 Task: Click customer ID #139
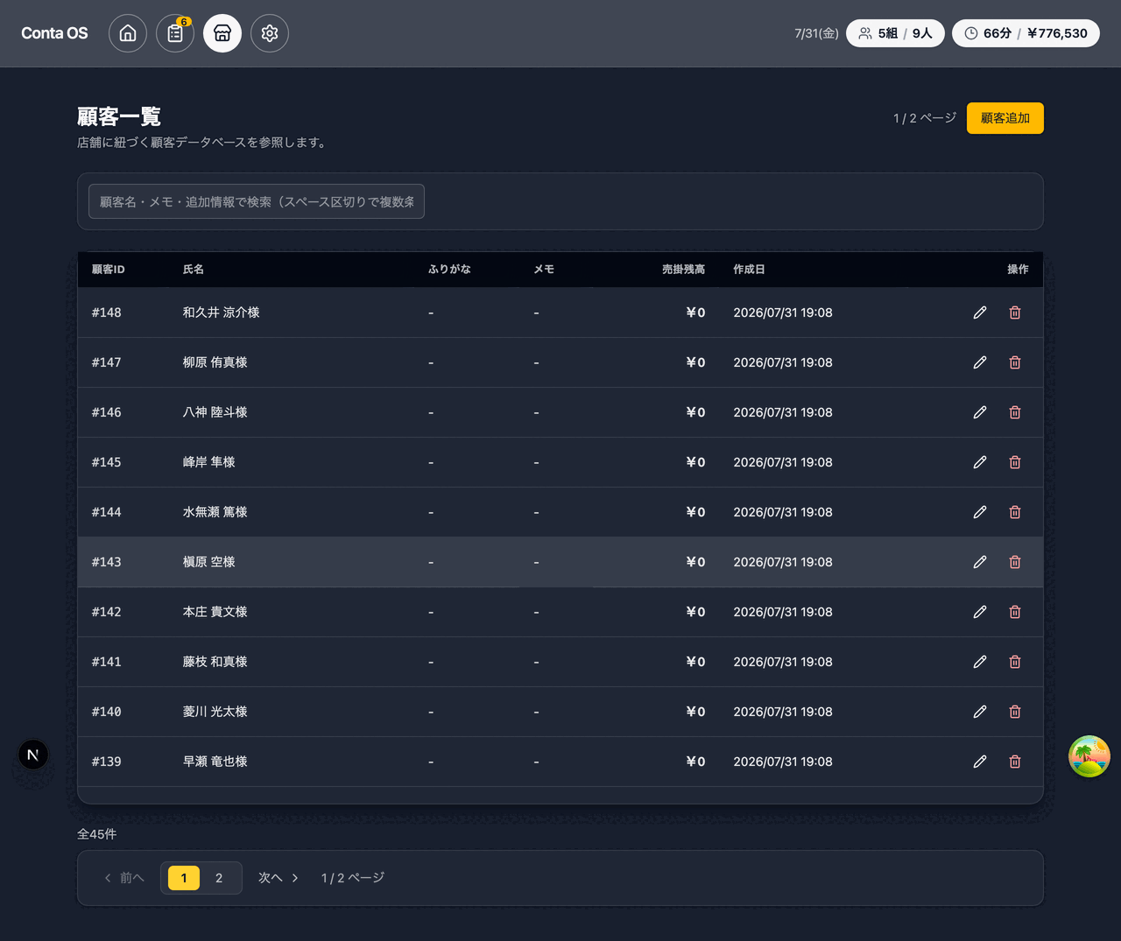(107, 762)
